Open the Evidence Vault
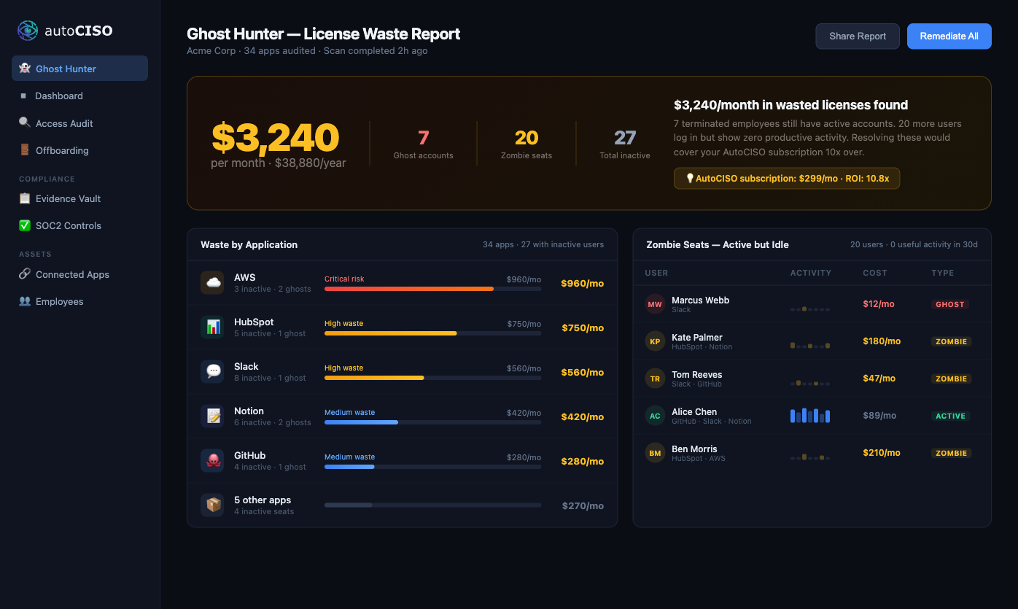Screen dimensions: 1018x609 pyautogui.click(x=79, y=198)
